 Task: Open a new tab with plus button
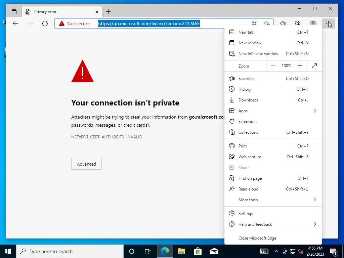pyautogui.click(x=109, y=12)
